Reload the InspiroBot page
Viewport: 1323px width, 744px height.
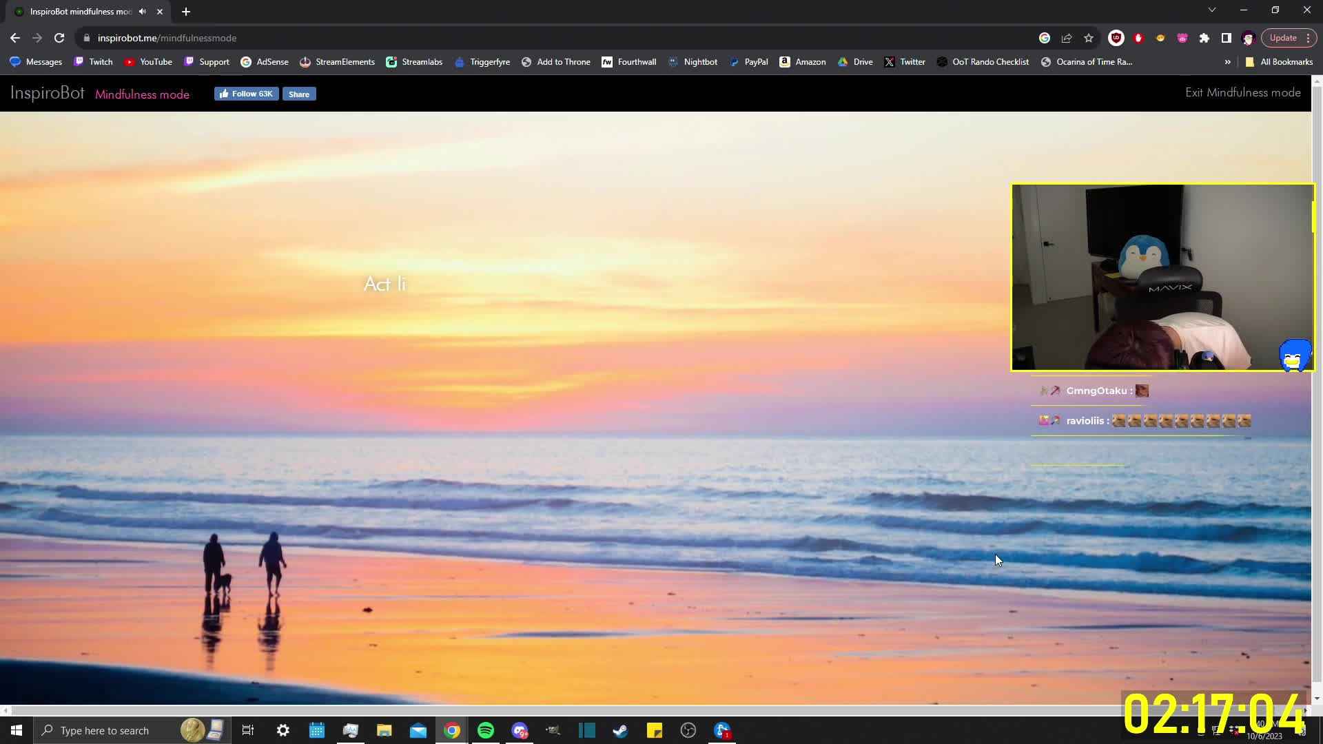(x=59, y=38)
